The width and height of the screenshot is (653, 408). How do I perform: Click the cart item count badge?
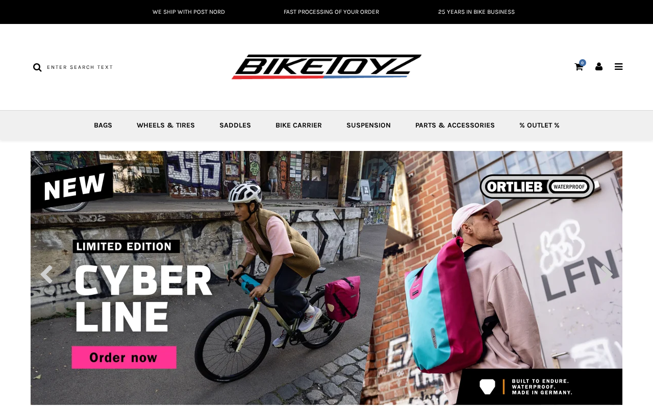[x=583, y=63]
